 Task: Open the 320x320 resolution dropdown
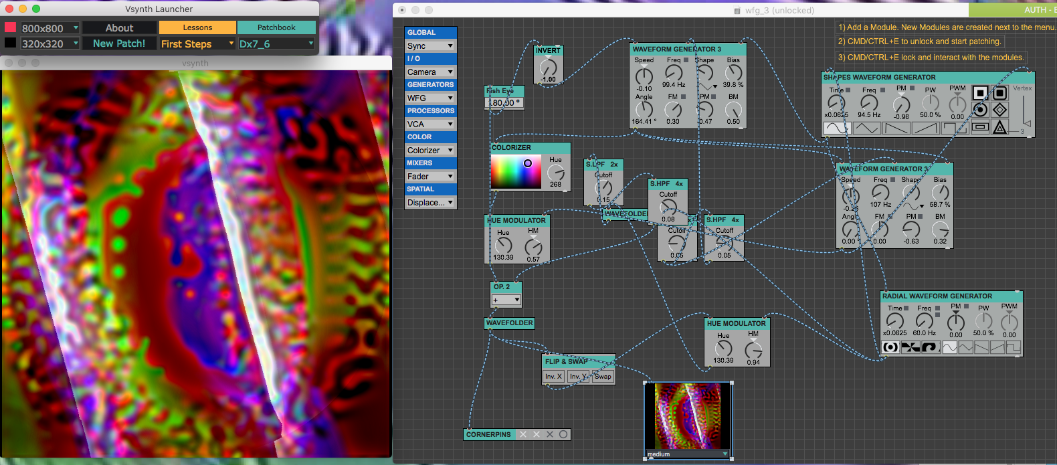[50, 43]
